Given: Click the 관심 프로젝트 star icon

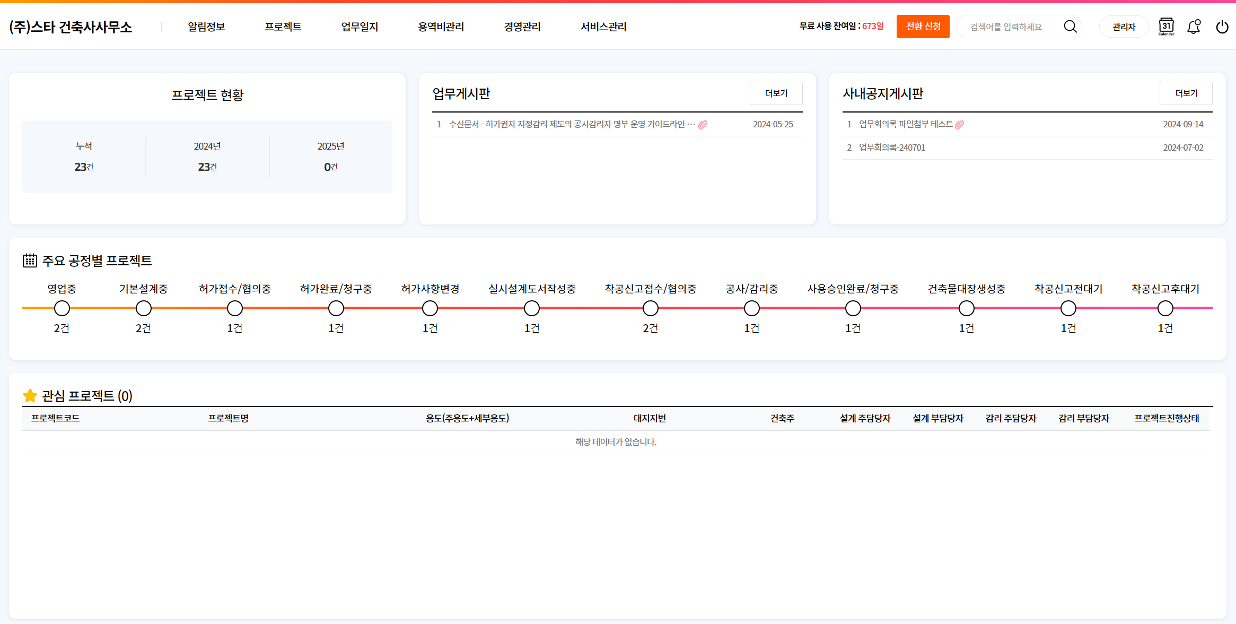Looking at the screenshot, I should coord(30,396).
